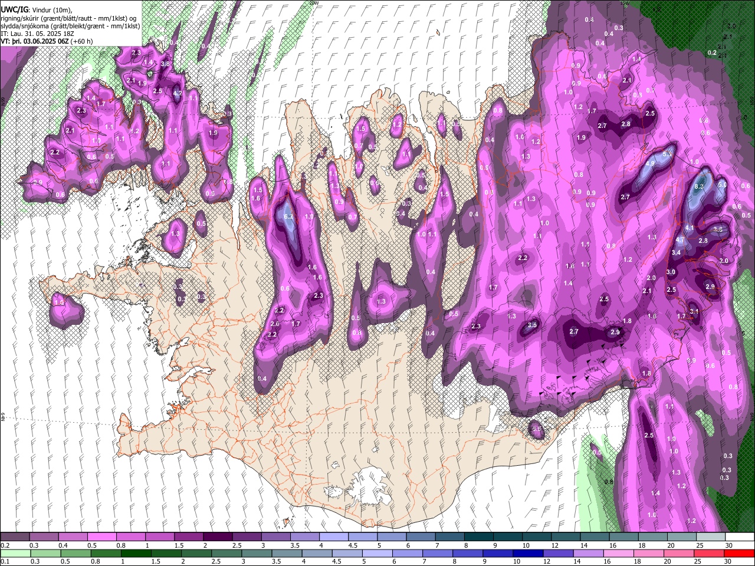
Task: Pick the darkest purple swatch between 2 and 2.5, upper row
Action: pos(217,537)
